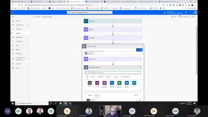Switch to the Premium tab

pyautogui.click(x=109, y=77)
